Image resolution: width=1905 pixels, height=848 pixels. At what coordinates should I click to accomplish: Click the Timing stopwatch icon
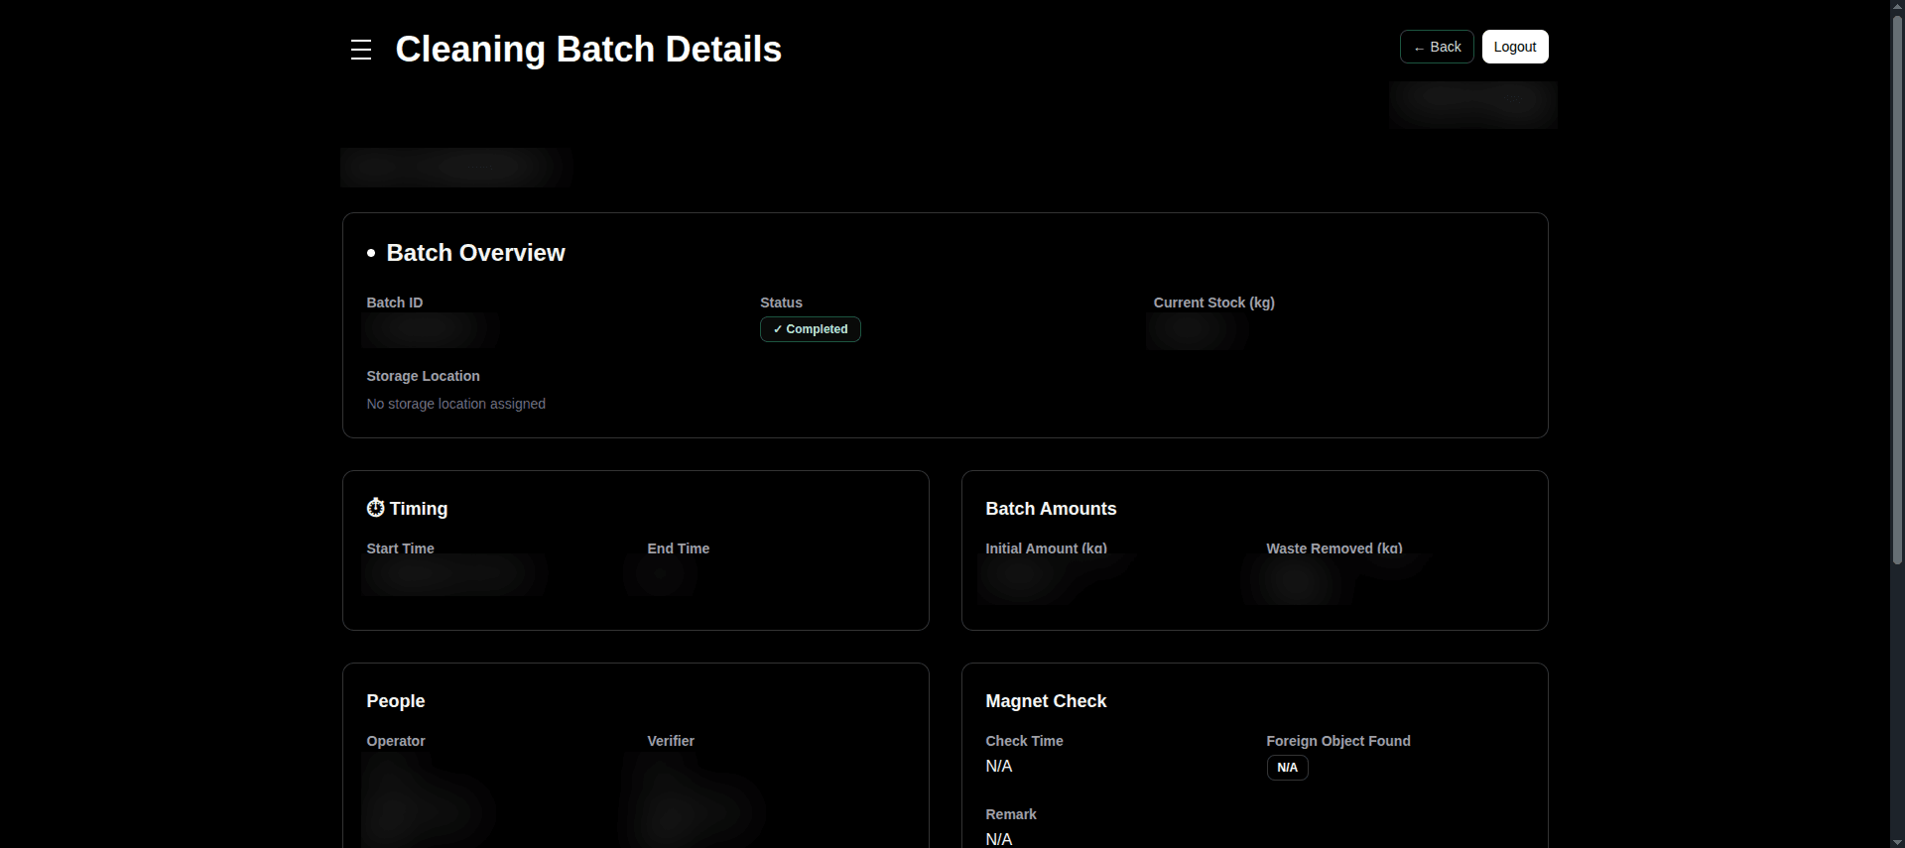point(375,508)
